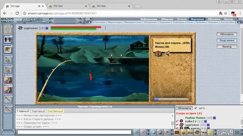The width and height of the screenshot is (243, 136).
Task: Open the Информация menu
Action: coord(149,19)
